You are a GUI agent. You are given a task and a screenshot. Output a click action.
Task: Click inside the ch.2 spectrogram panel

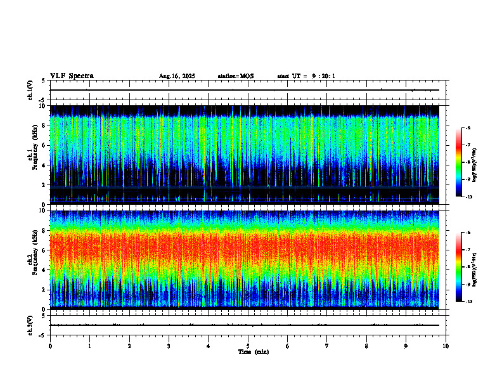point(245,260)
